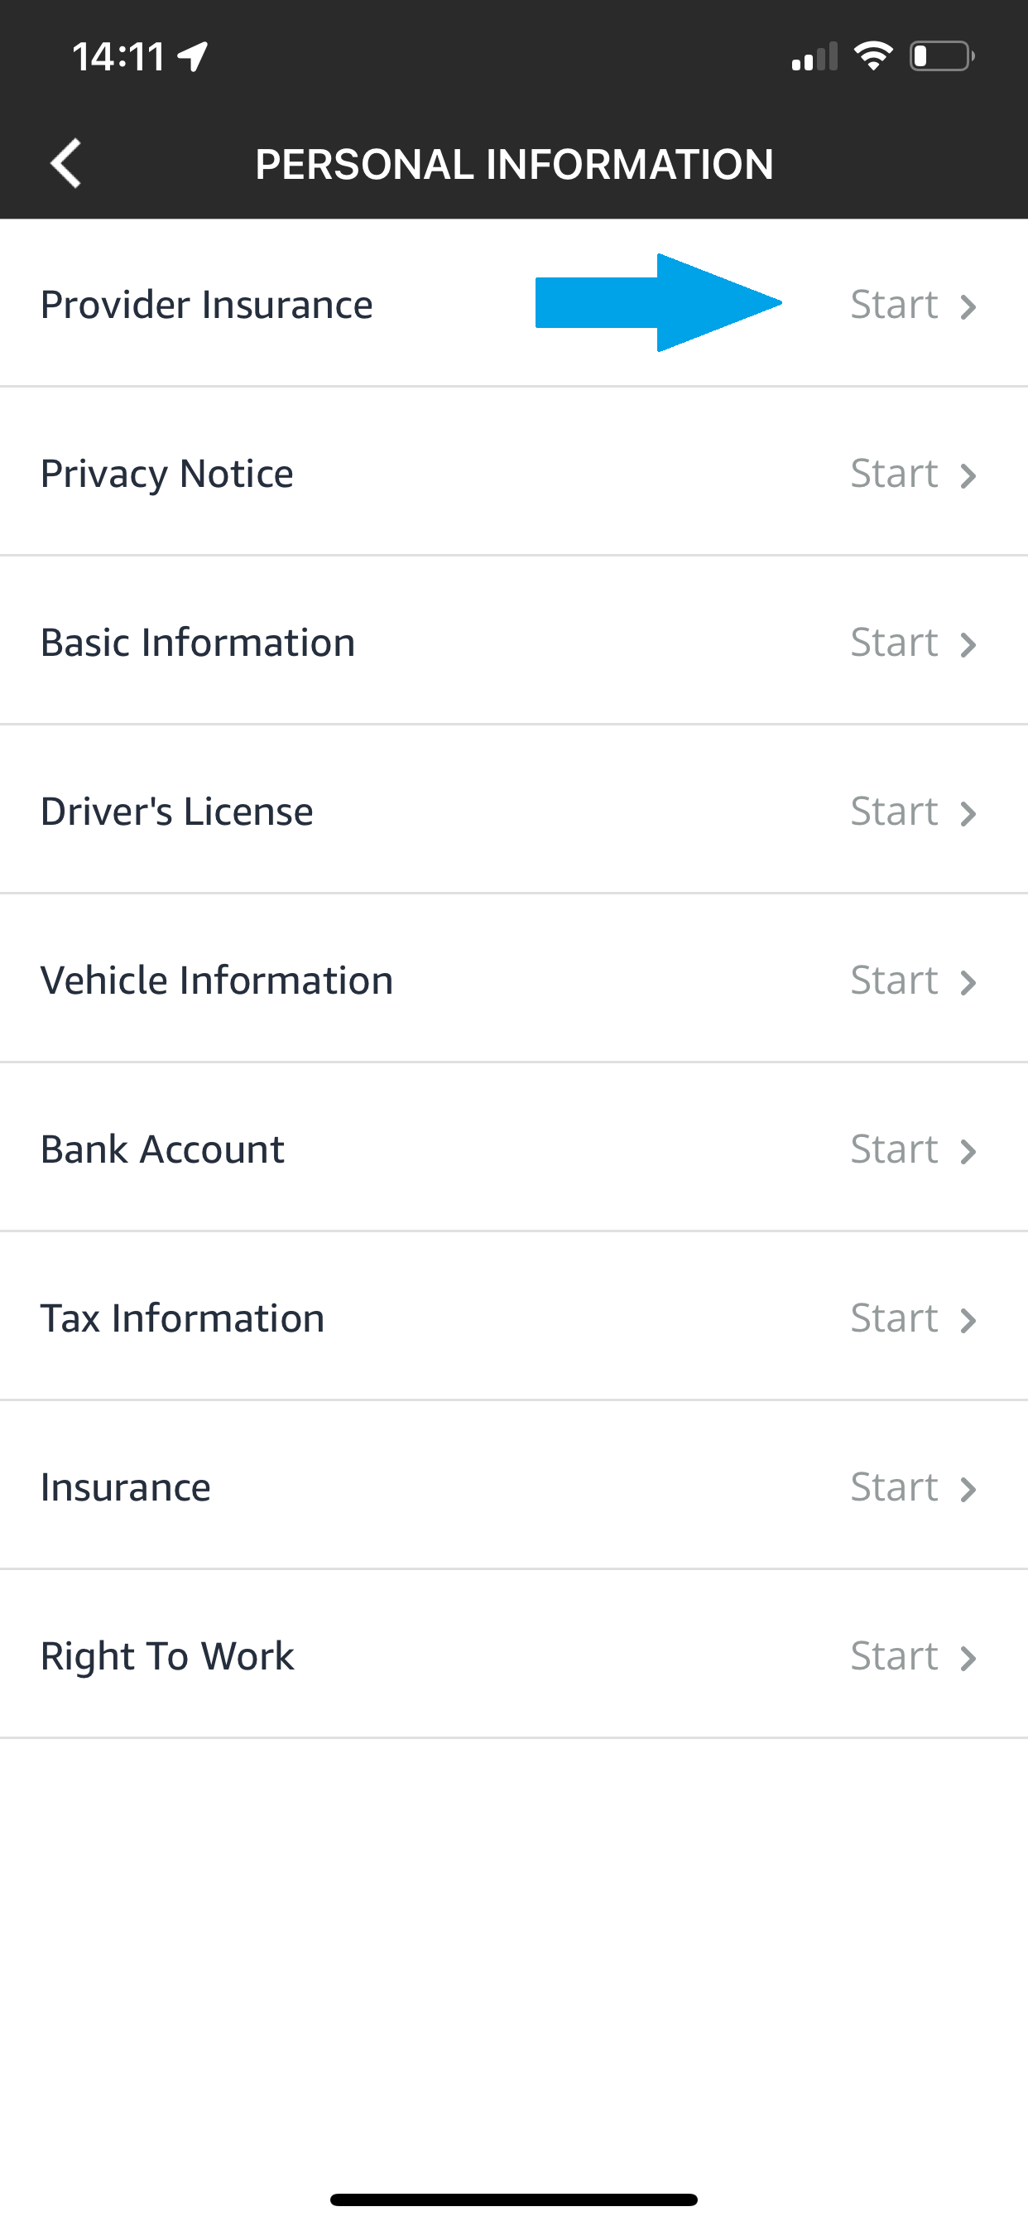The width and height of the screenshot is (1028, 2226).
Task: Tap the back arrow in header
Action: (65, 162)
